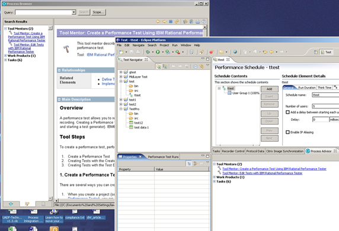Open Create a Performance Test link in Process Advisor
Viewport: 339px width, 231px height.
(274, 169)
